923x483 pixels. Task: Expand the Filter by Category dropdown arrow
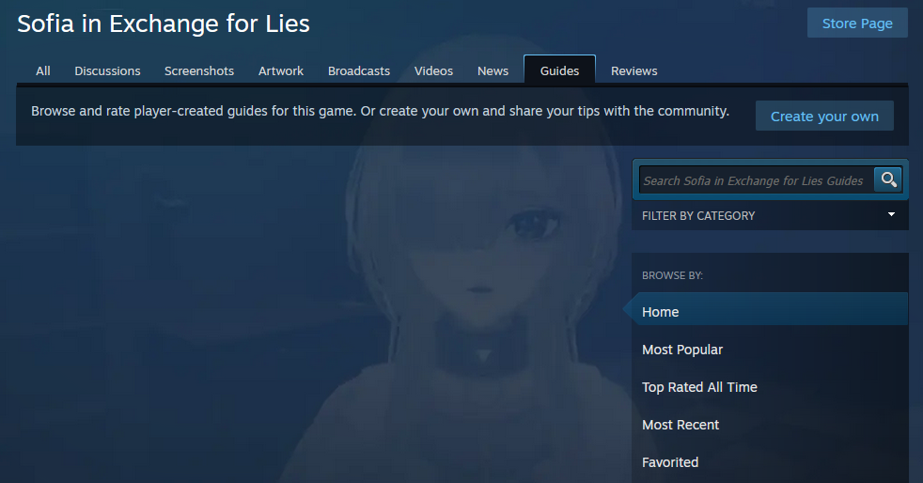tap(891, 215)
